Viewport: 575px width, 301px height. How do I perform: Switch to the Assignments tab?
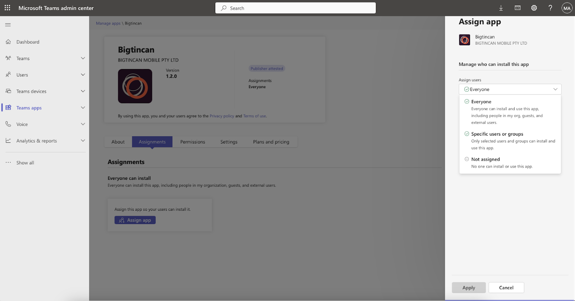click(152, 142)
